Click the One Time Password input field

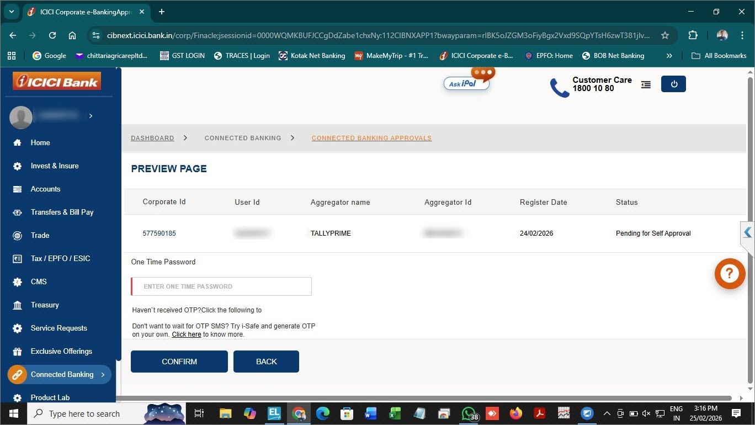tap(221, 286)
